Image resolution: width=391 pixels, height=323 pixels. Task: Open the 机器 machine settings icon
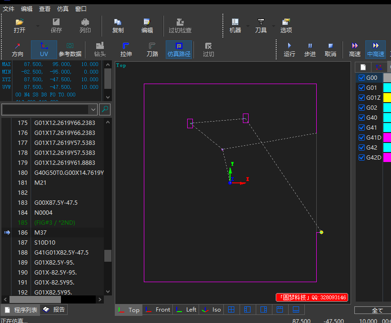[x=235, y=25]
